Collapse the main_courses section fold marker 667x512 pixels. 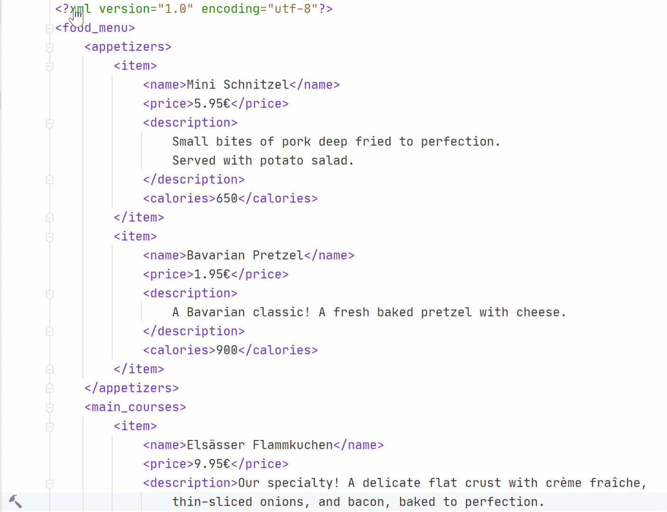coord(49,408)
